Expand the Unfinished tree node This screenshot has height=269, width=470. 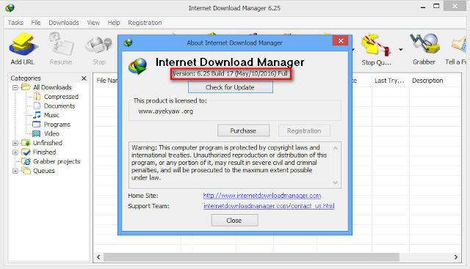tap(15, 143)
